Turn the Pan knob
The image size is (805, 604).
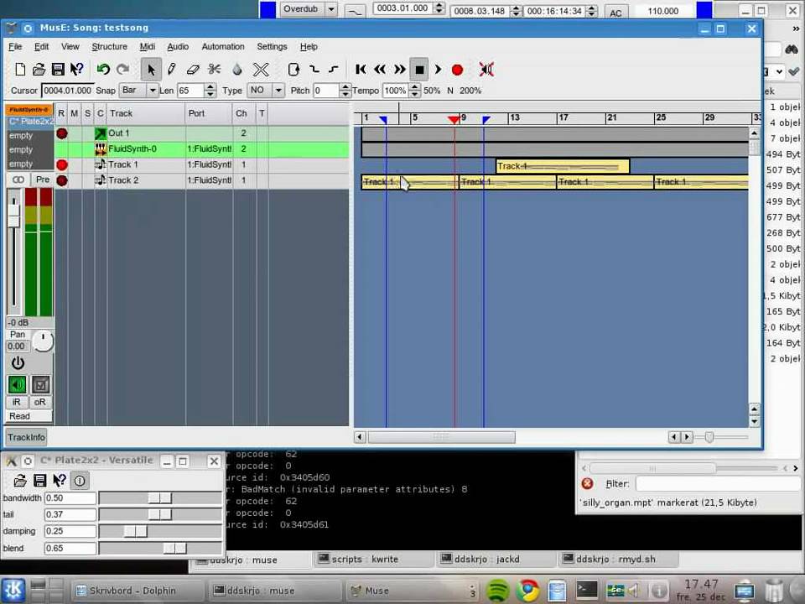tap(43, 341)
